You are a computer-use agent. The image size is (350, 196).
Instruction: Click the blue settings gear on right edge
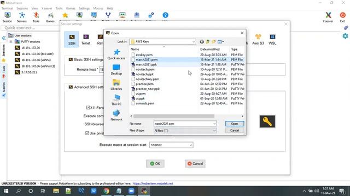(345, 36)
